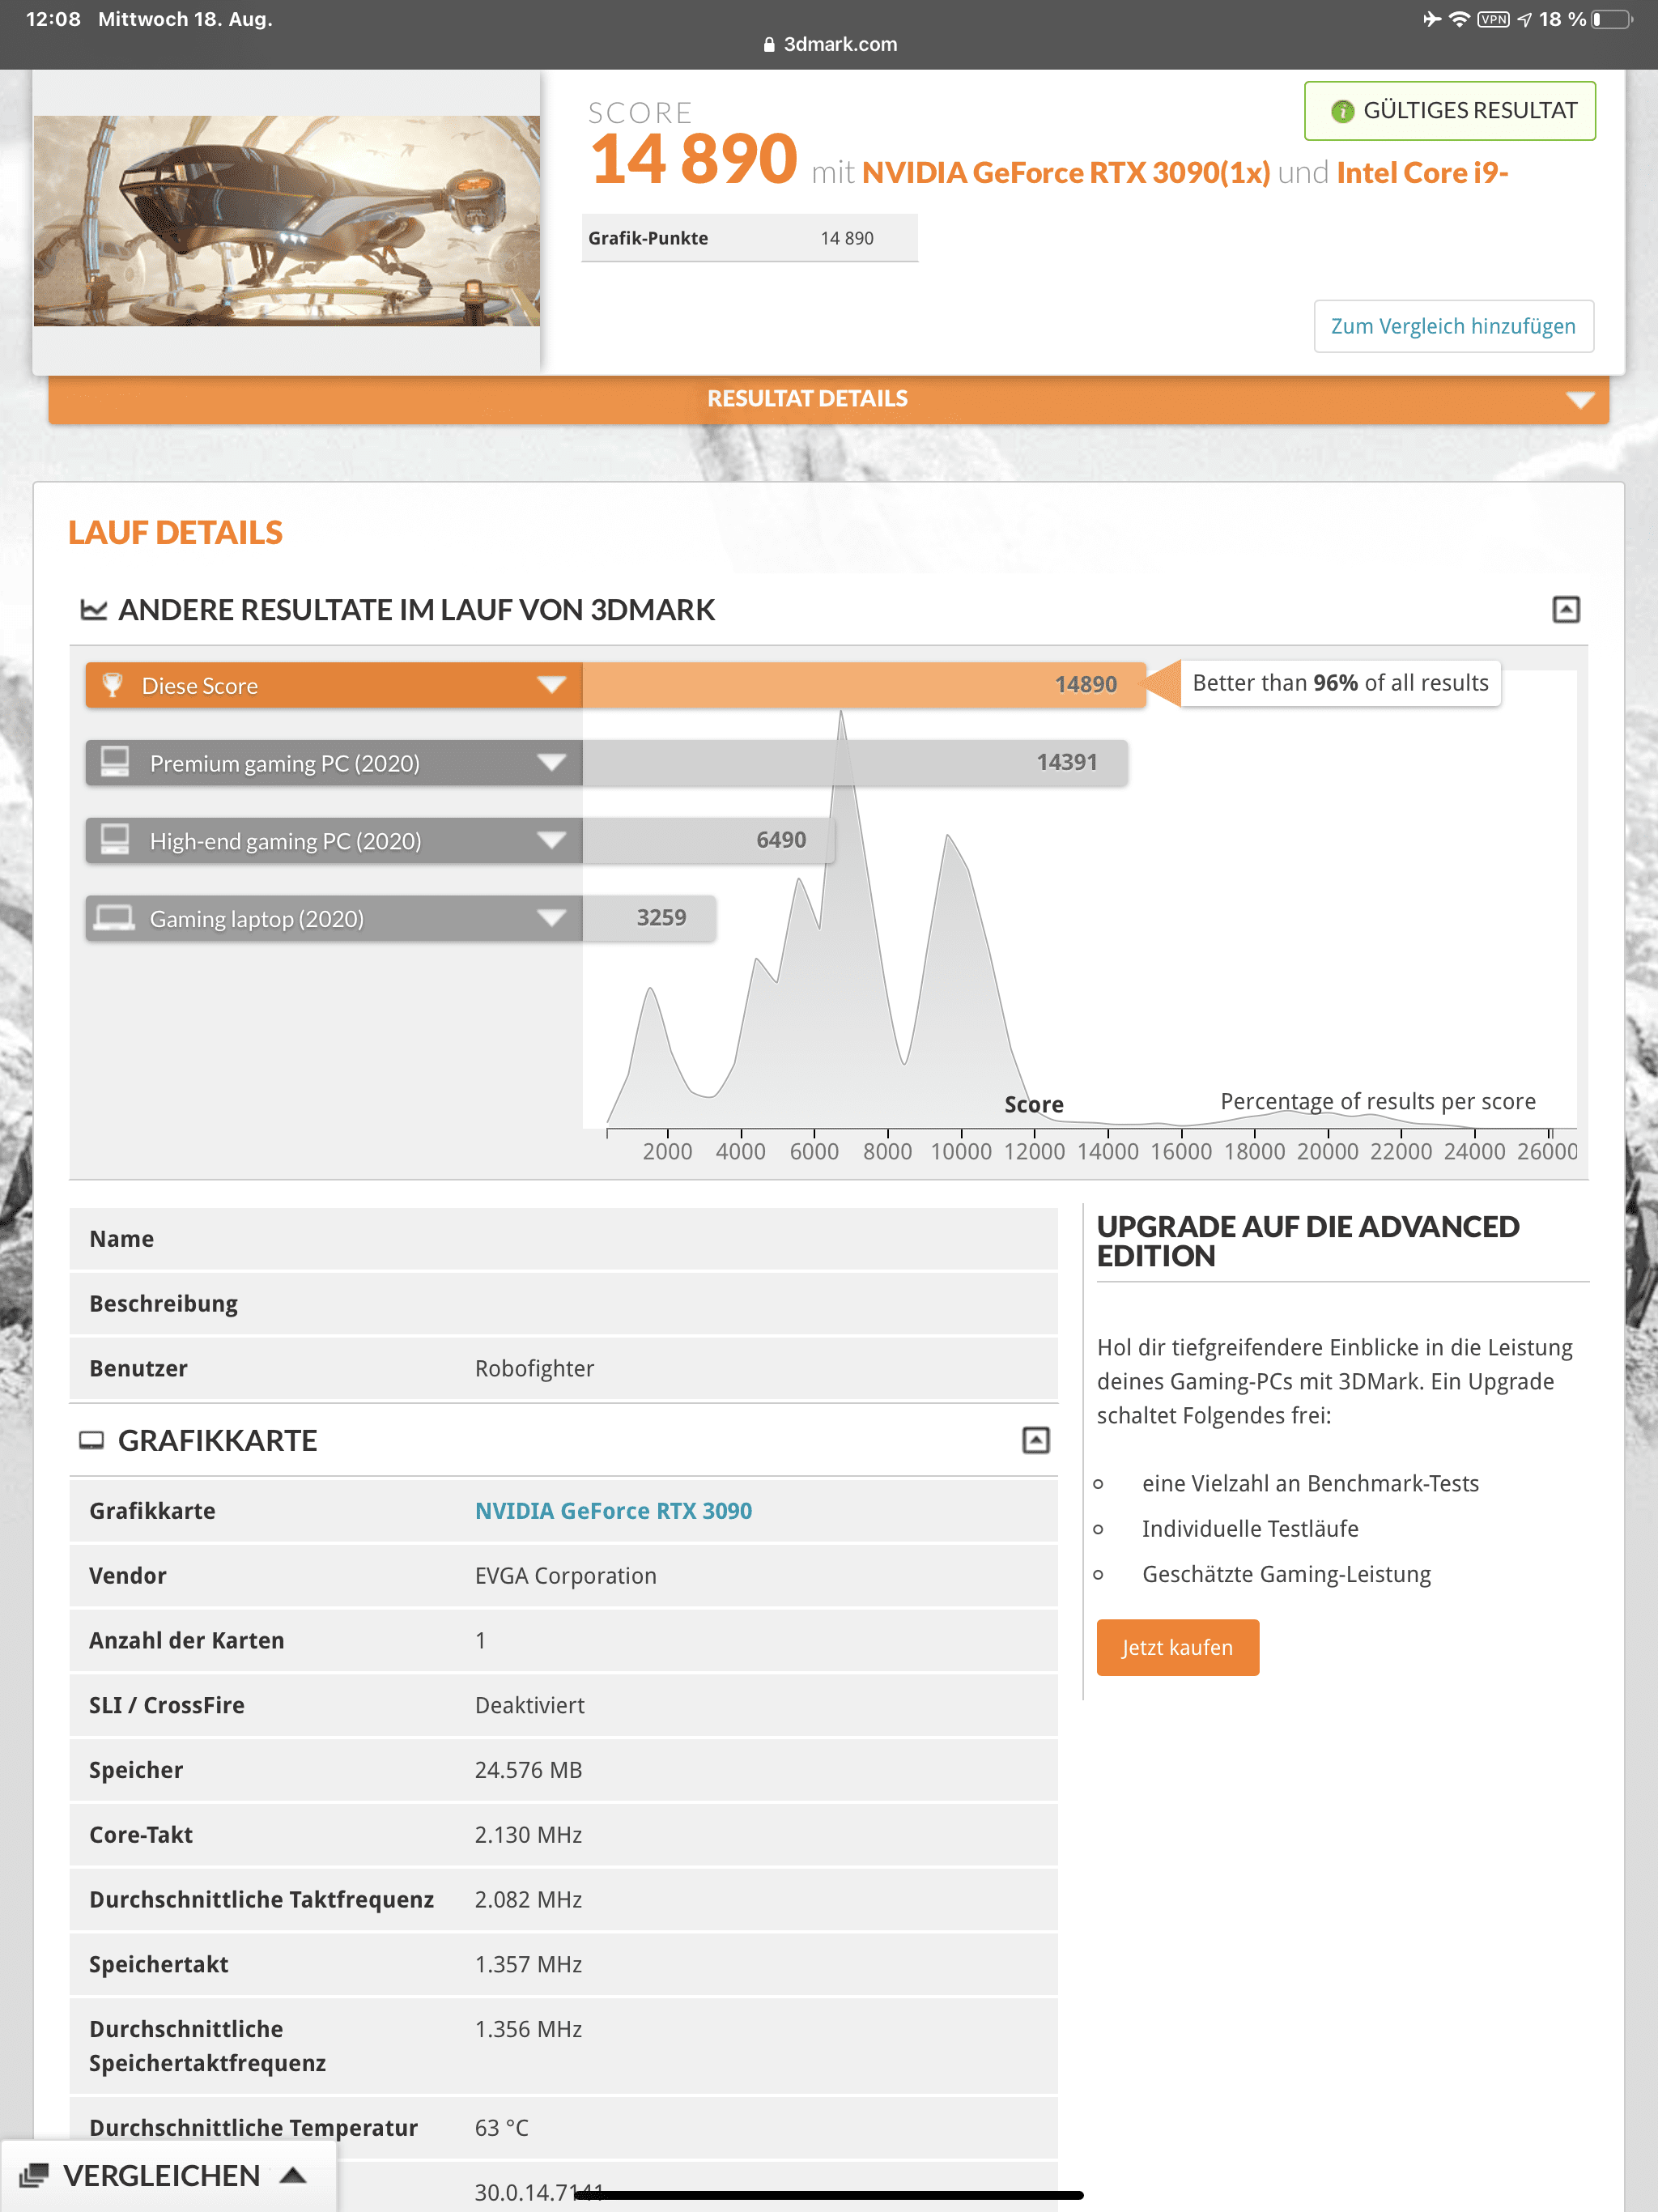
Task: Click the 12:08 clock in status bar
Action: click(53, 19)
